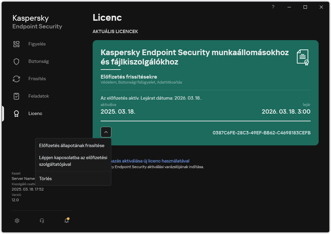Open support via the headset icon
This screenshot has width=331, height=234.
coord(41,221)
